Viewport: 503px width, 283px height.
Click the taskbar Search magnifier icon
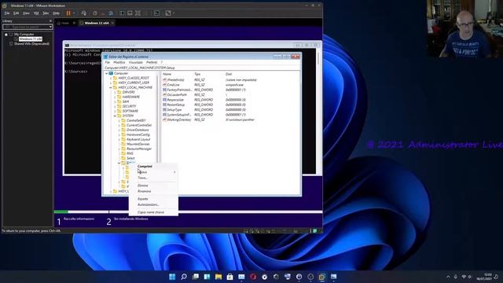184,277
